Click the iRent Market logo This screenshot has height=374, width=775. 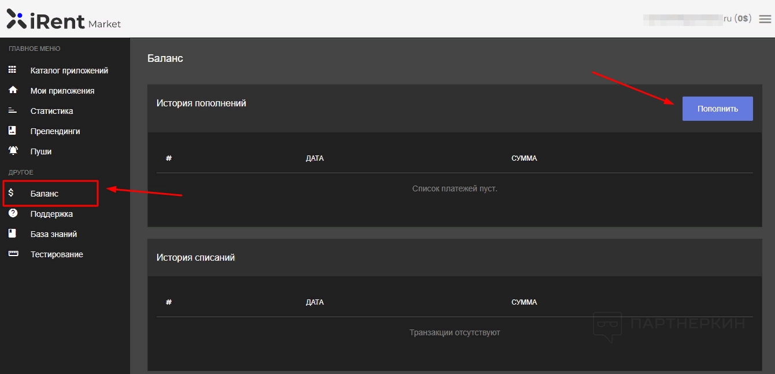64,20
